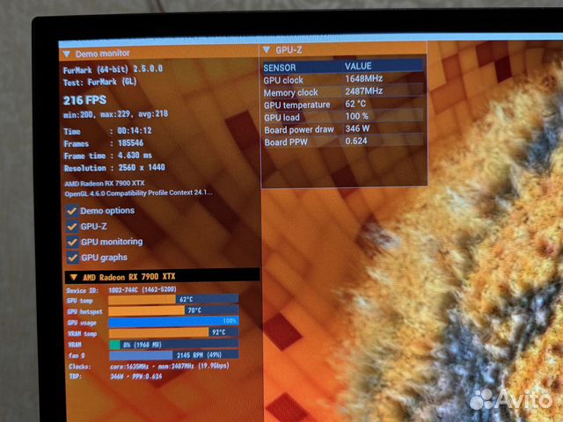Screen dimensions: 563x422
Task: Toggle the GPU graphs checkbox
Action: (x=72, y=258)
